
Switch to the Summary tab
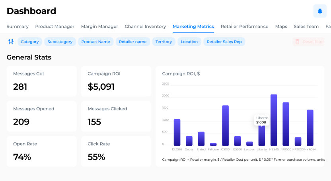tap(18, 27)
